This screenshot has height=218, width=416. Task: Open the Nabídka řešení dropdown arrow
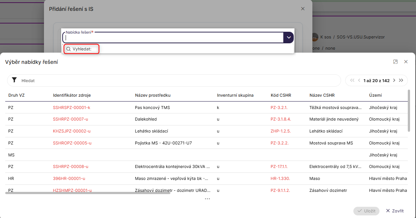289,37
